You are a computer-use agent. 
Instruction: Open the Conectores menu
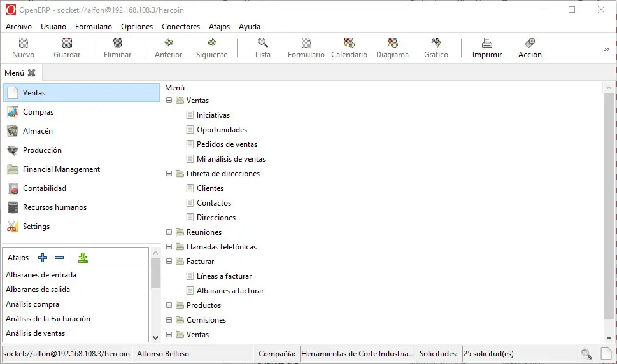coord(181,26)
